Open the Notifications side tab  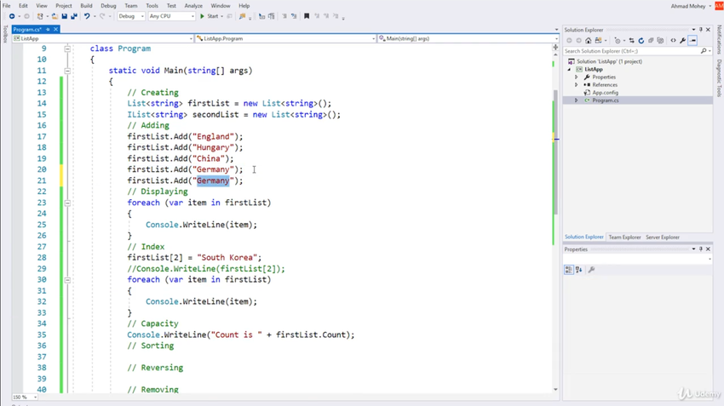tap(719, 40)
